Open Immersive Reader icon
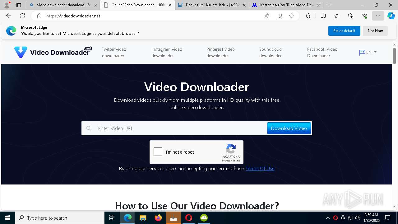 [279, 16]
